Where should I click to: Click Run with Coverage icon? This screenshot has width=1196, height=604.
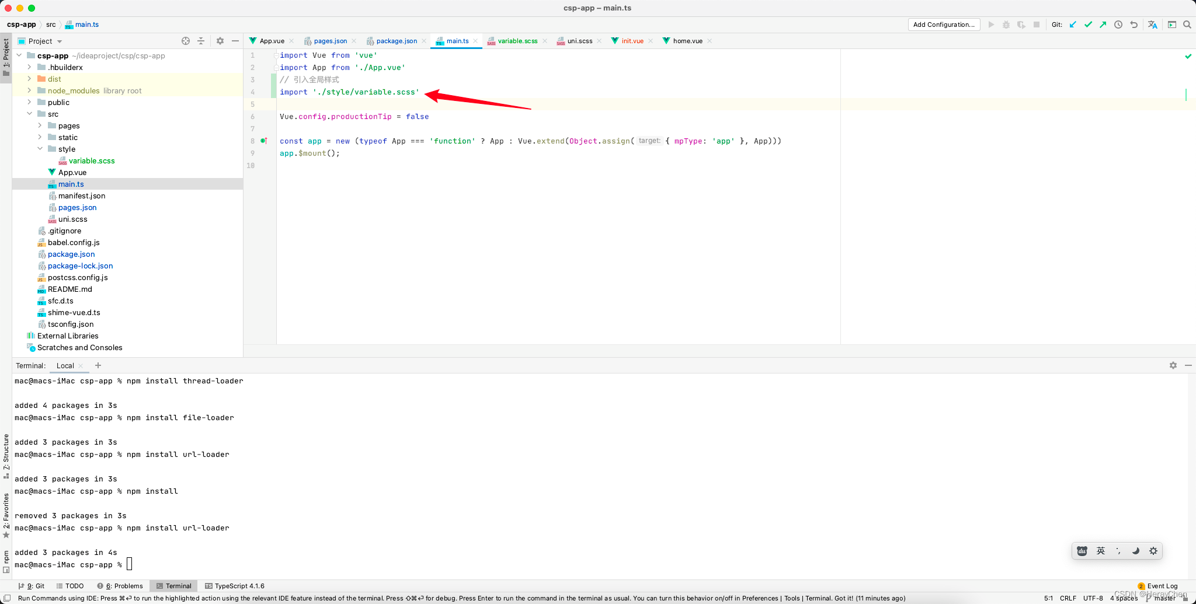[1021, 25]
